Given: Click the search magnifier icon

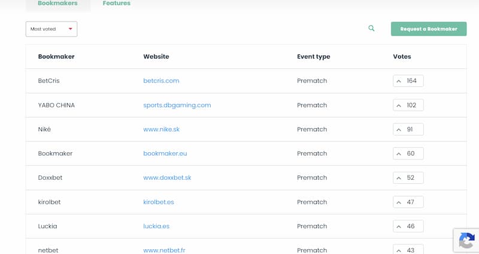Looking at the screenshot, I should click(371, 28).
